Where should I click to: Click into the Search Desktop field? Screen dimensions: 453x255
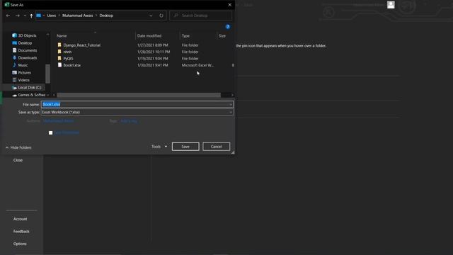(201, 16)
